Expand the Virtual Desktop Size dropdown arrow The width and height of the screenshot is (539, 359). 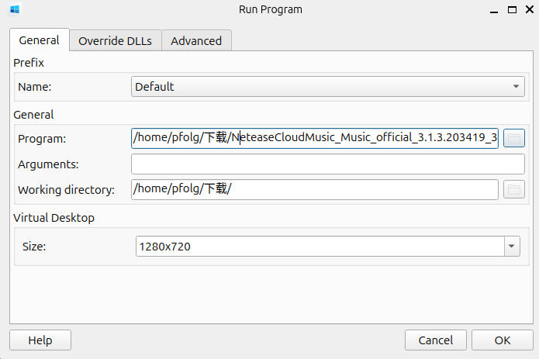point(512,247)
